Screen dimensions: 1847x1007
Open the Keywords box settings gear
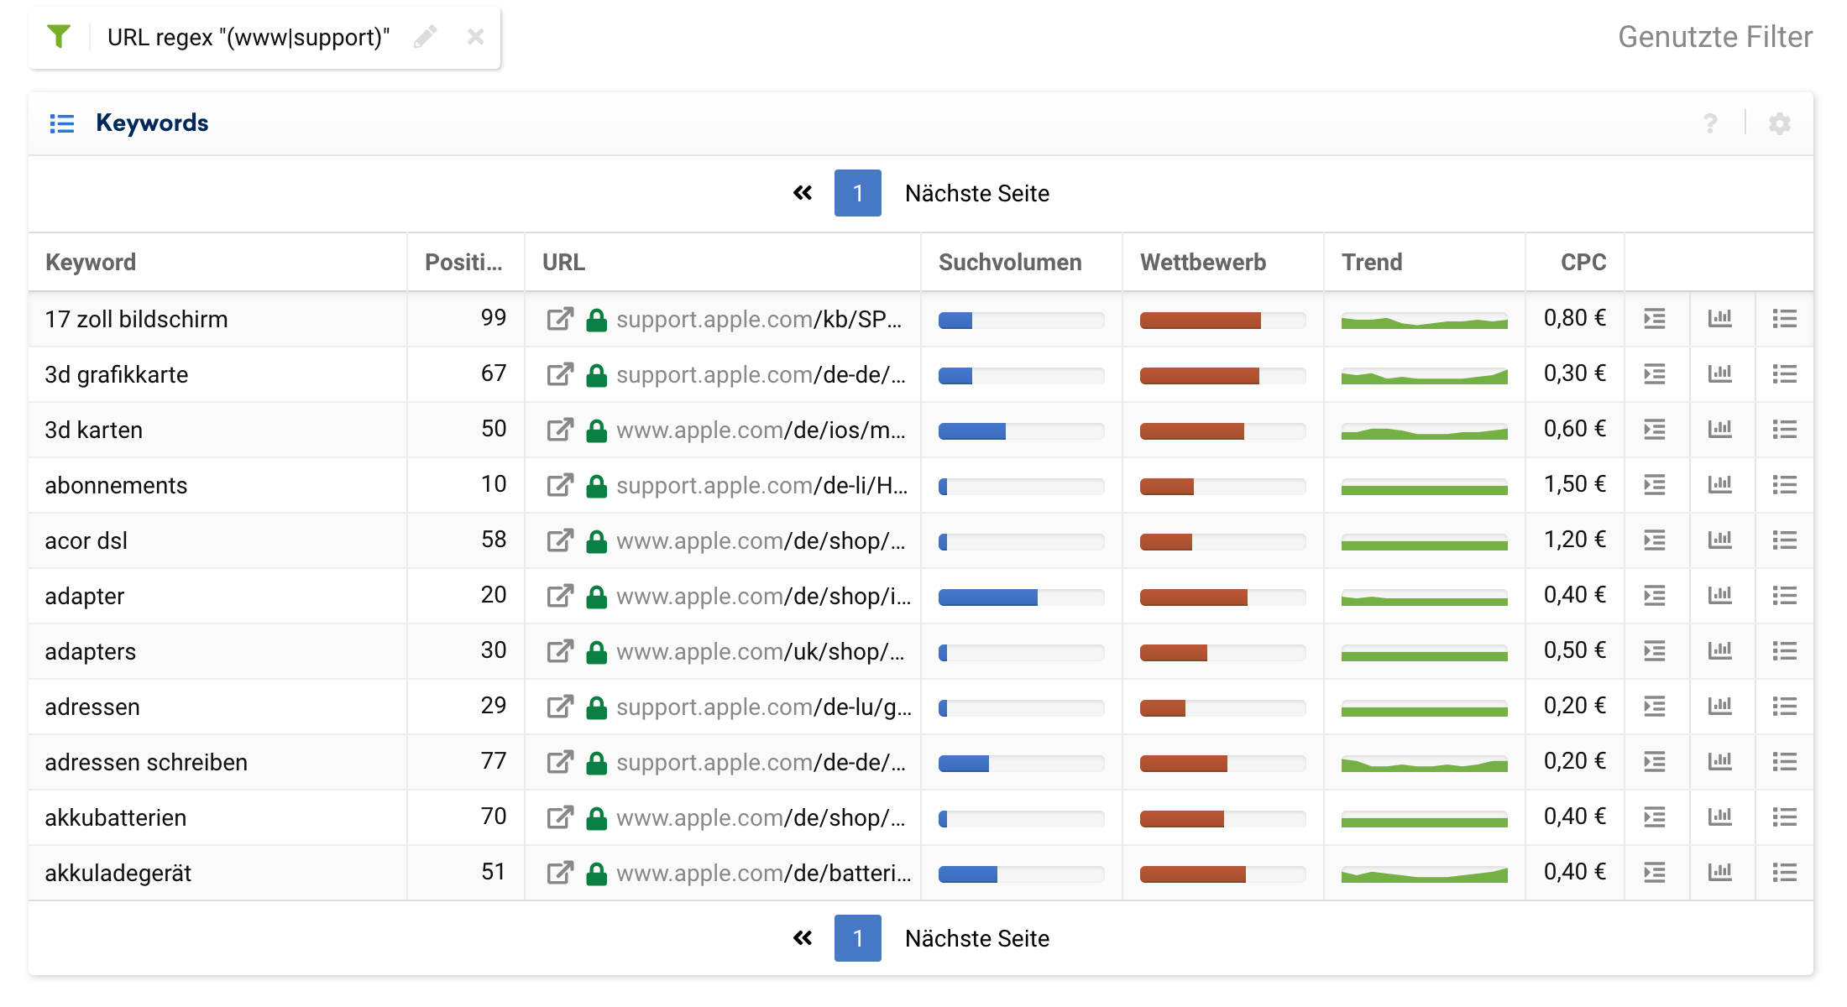click(x=1780, y=123)
